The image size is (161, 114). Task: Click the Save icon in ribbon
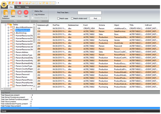pos(13,12)
